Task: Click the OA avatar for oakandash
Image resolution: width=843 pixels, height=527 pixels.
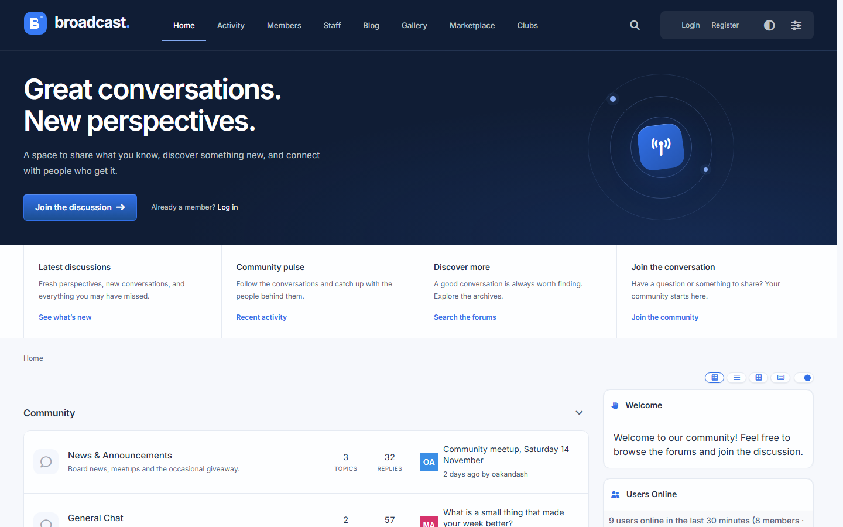Action: (x=429, y=462)
